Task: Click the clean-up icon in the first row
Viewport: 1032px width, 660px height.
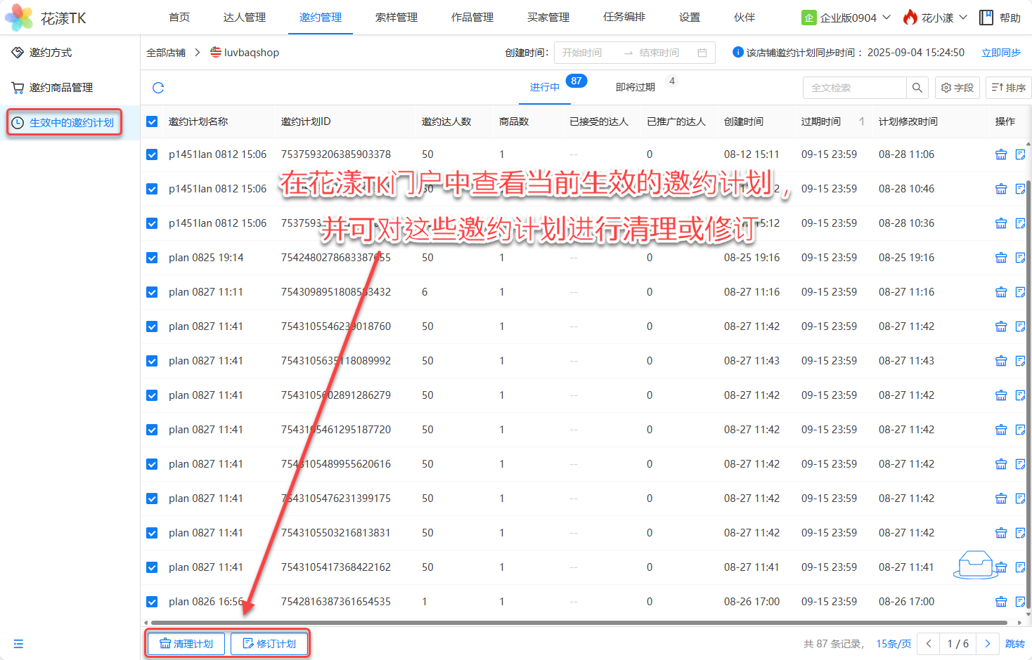Action: pos(1001,154)
